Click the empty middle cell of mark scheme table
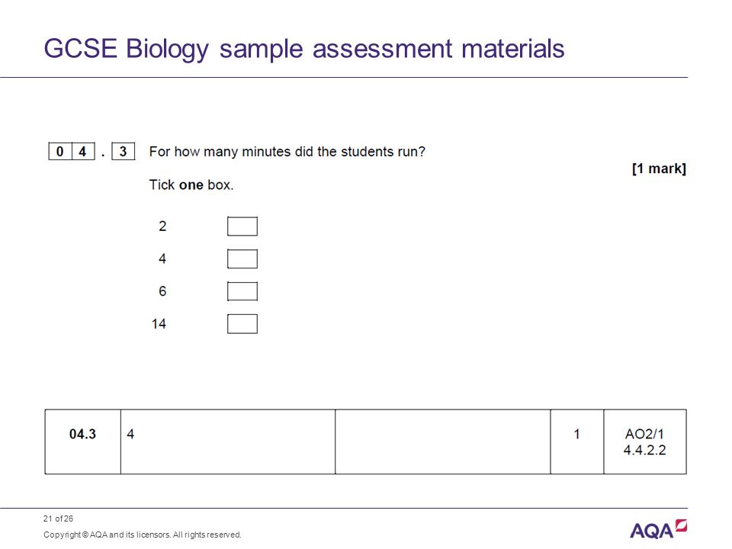The height and width of the screenshot is (549, 732). point(442,441)
